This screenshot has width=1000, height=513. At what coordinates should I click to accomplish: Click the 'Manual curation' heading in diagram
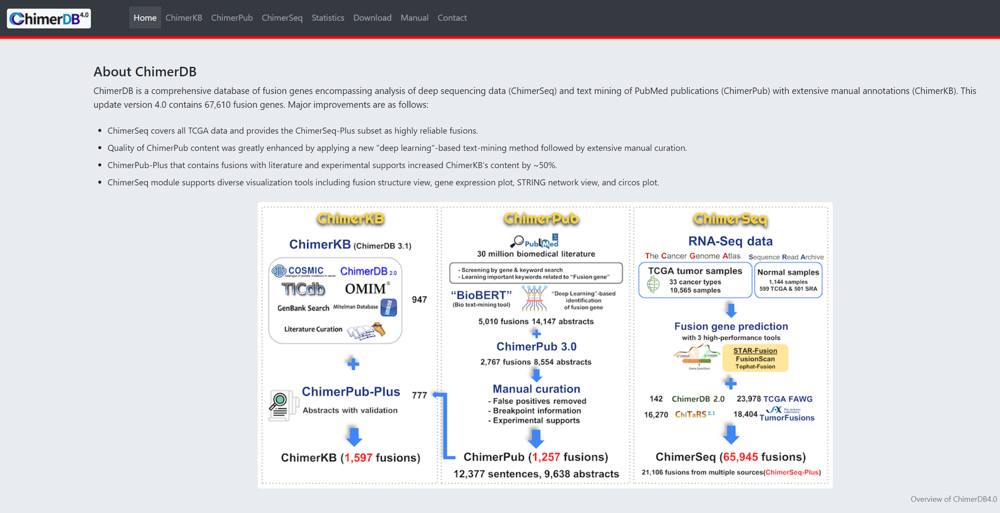pos(536,389)
